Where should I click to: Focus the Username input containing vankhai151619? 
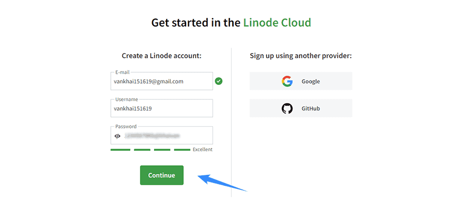pos(162,109)
